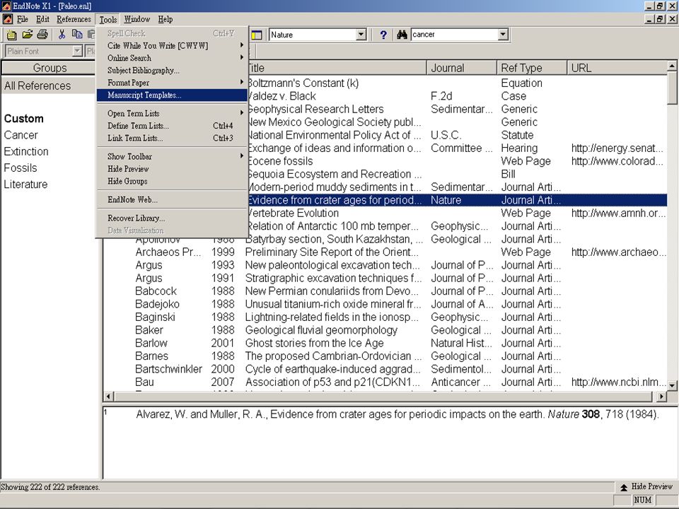Image resolution: width=679 pixels, height=509 pixels.
Task: Select Recover Library menu entry
Action: click(x=172, y=218)
